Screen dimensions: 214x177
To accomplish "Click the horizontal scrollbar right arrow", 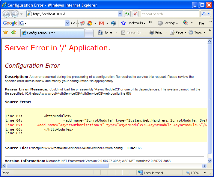I will 204,166.
